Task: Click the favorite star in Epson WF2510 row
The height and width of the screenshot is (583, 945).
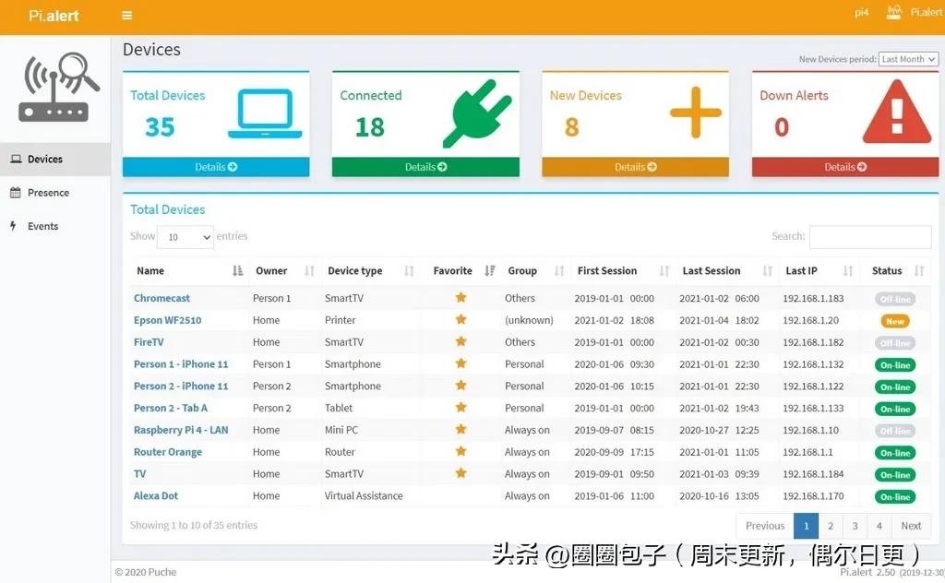Action: (x=461, y=319)
